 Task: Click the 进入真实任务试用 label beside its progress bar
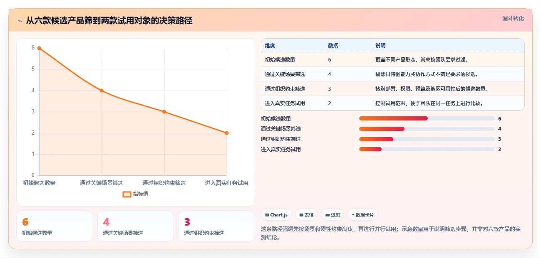tap(281, 149)
